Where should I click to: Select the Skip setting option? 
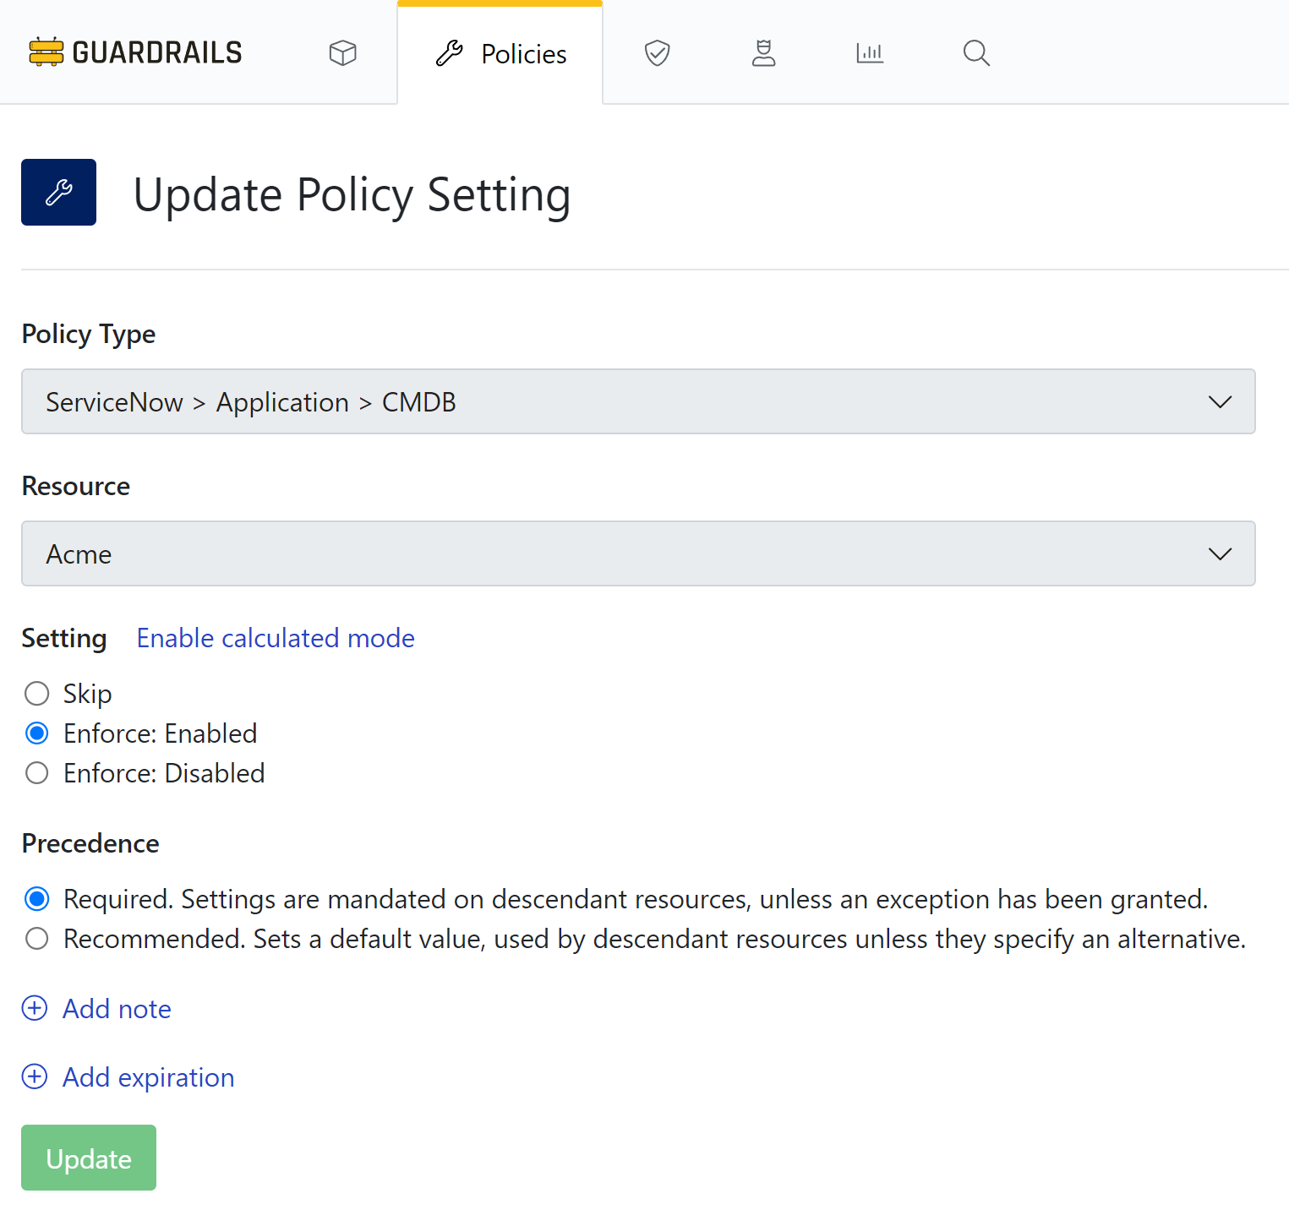tap(36, 693)
